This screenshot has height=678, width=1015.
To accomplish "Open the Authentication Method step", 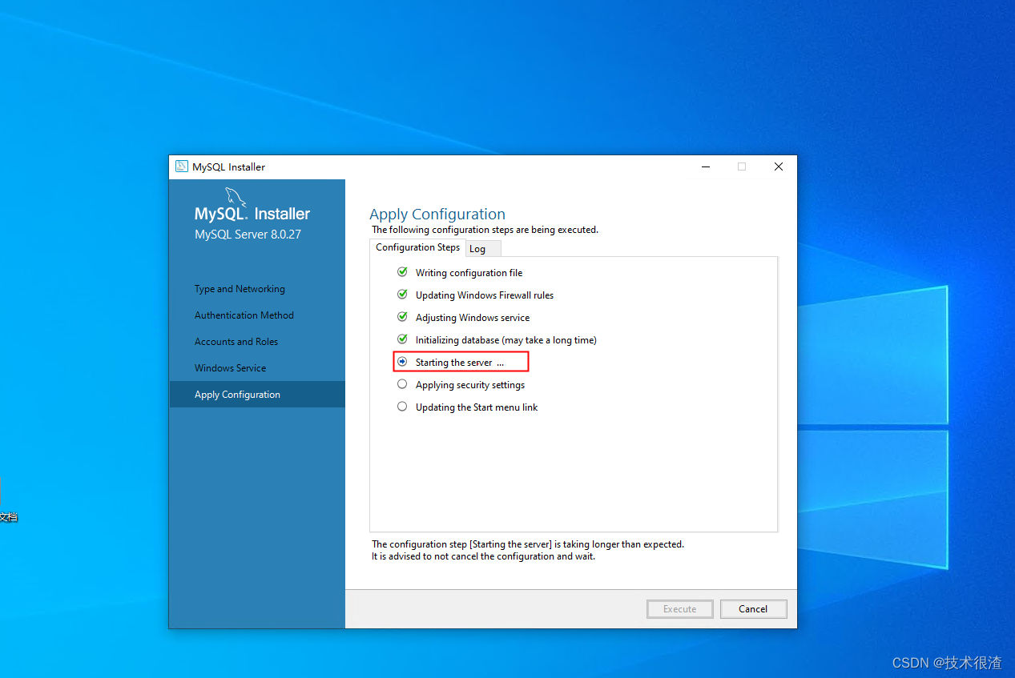I will (244, 315).
